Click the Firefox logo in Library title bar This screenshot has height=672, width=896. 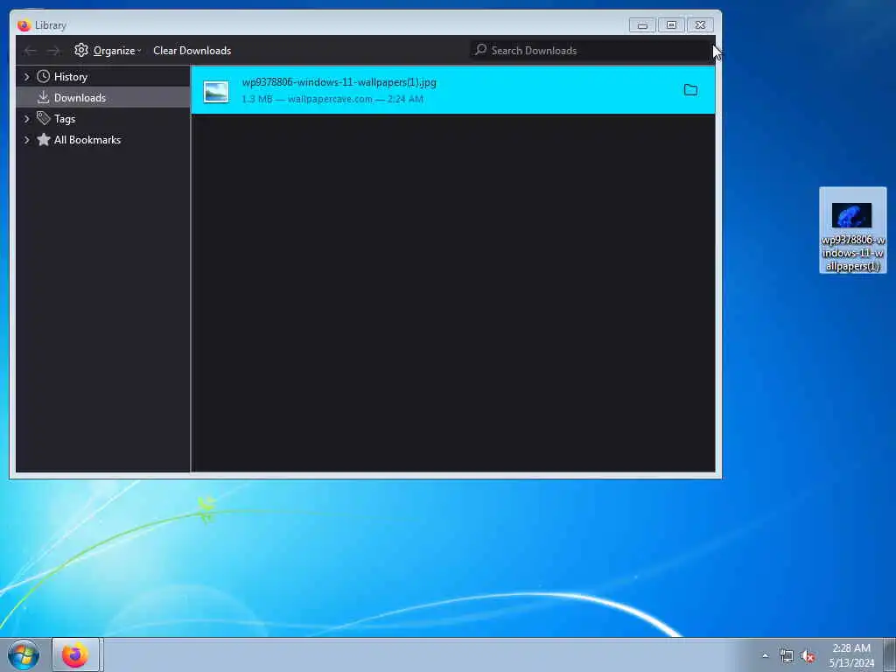(24, 25)
